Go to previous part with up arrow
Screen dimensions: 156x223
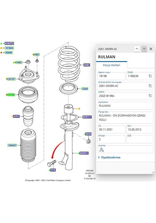point(137,49)
